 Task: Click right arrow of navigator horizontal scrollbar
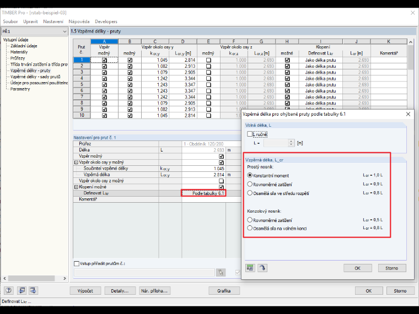(x=65, y=278)
